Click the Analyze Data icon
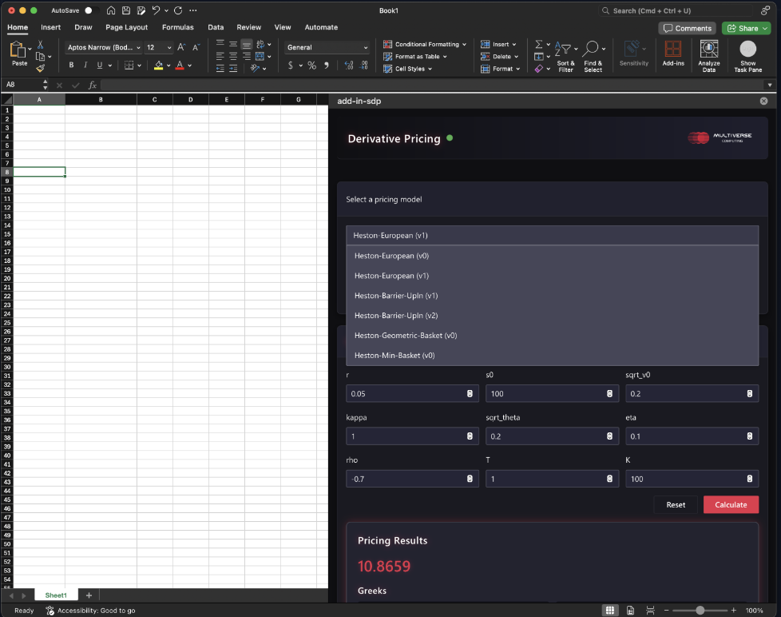Viewport: 781px width, 617px height. 708,50
